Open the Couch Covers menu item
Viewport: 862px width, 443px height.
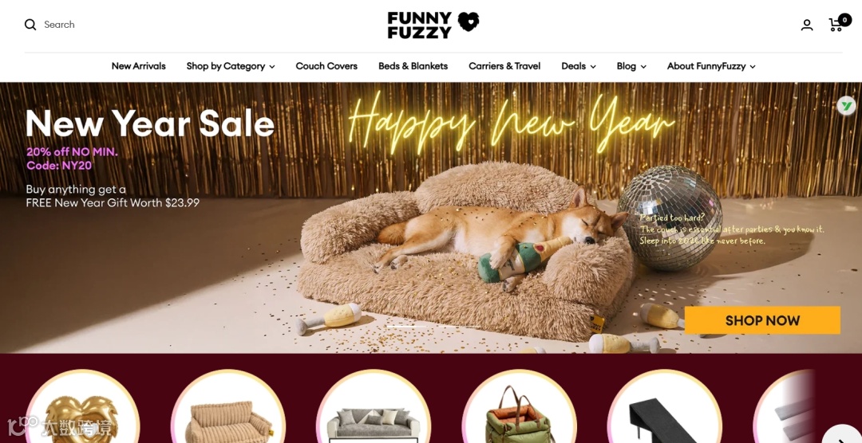click(326, 66)
